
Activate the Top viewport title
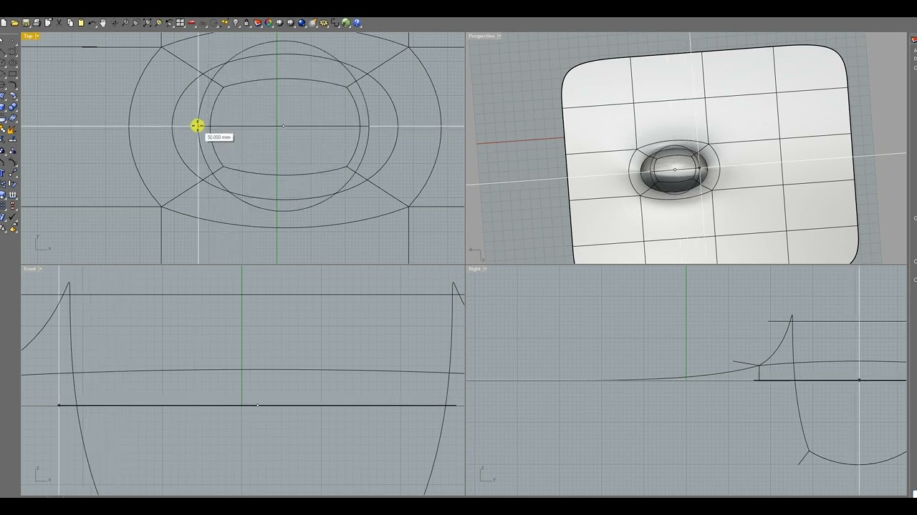click(28, 36)
